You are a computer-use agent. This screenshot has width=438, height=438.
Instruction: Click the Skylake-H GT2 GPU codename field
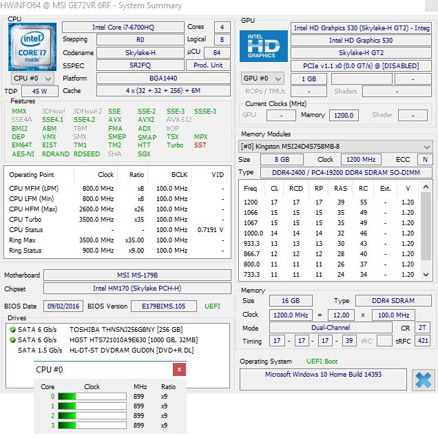click(361, 53)
